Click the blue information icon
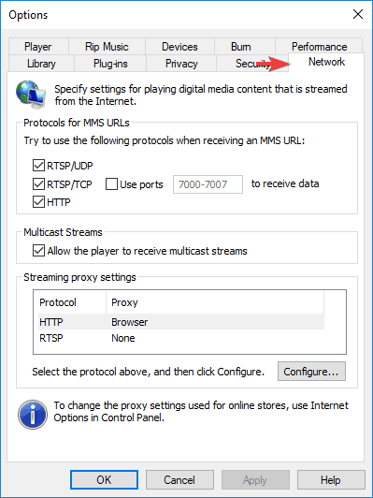 pos(33,415)
